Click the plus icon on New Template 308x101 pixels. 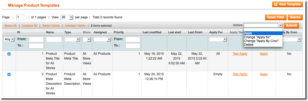point(276,4)
